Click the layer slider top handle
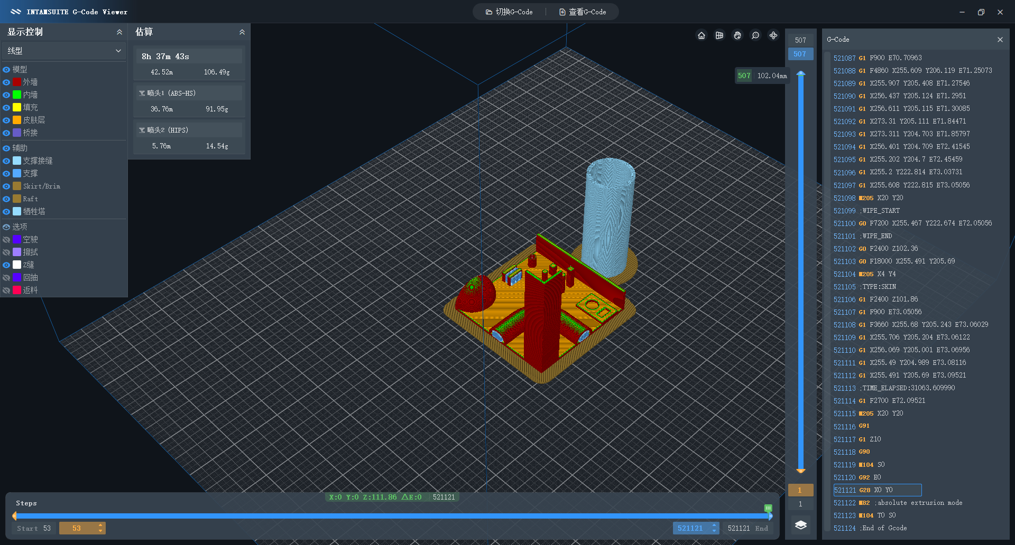 [801, 73]
